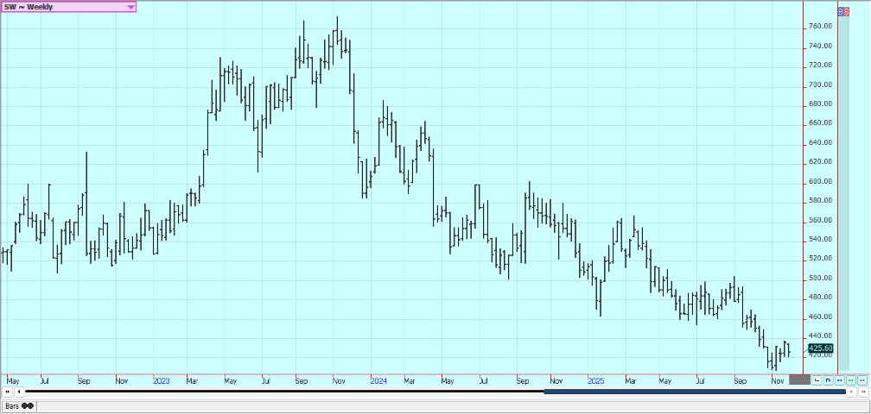The height and width of the screenshot is (414, 871).
Task: Click the black section of the time scrollbar
Action: pos(285,392)
